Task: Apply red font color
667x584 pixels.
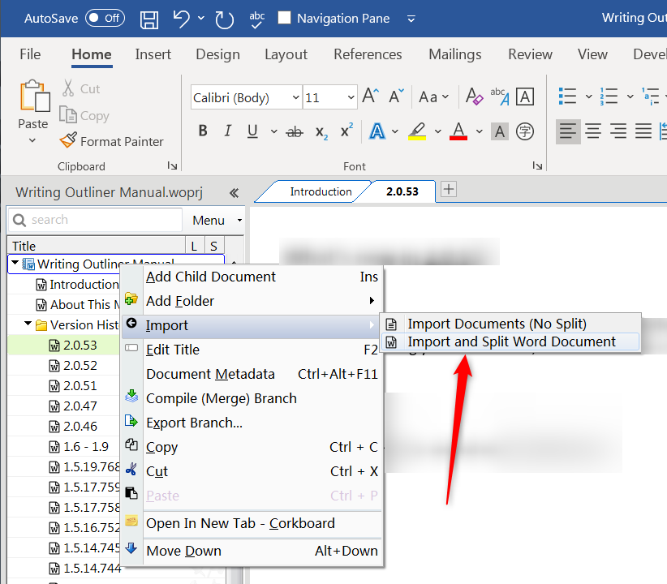Action: (458, 131)
